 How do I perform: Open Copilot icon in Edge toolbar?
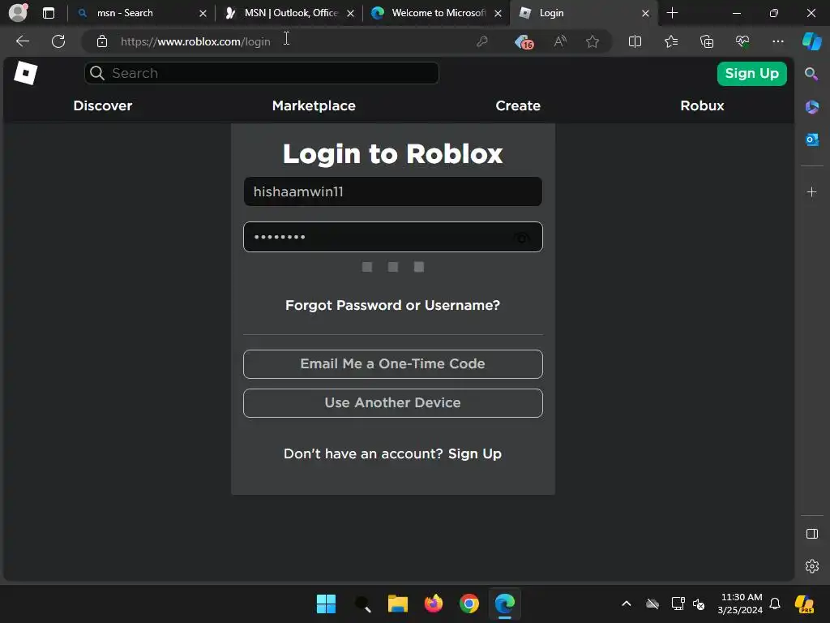[812, 41]
